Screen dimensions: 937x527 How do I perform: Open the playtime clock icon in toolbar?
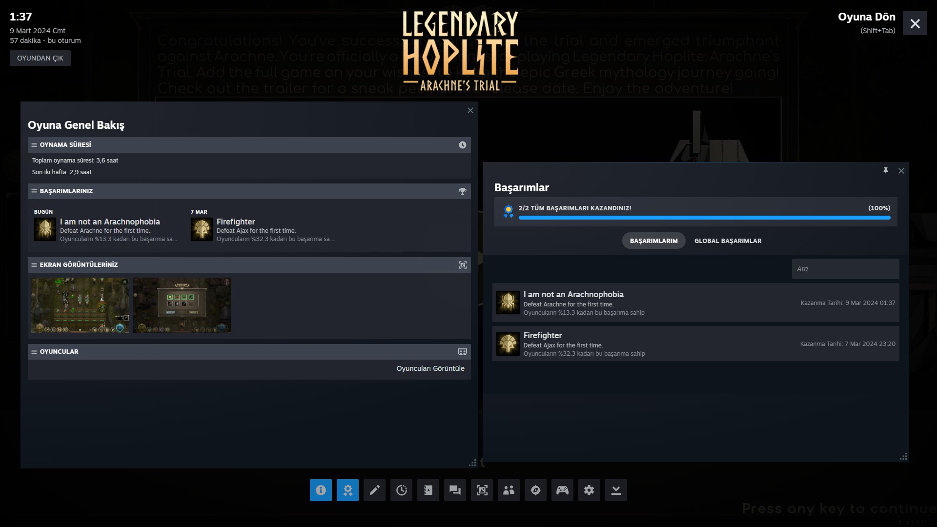coord(401,490)
